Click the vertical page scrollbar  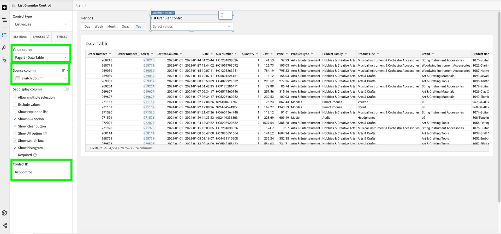[499, 107]
